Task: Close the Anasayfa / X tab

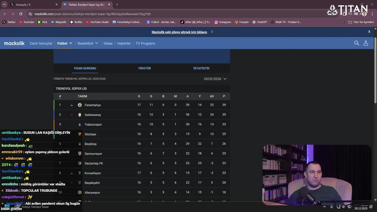Action: pyautogui.click(x=57, y=5)
